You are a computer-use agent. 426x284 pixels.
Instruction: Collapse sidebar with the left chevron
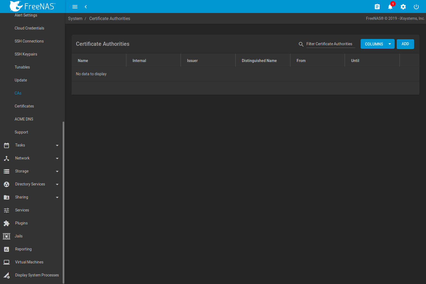[86, 7]
